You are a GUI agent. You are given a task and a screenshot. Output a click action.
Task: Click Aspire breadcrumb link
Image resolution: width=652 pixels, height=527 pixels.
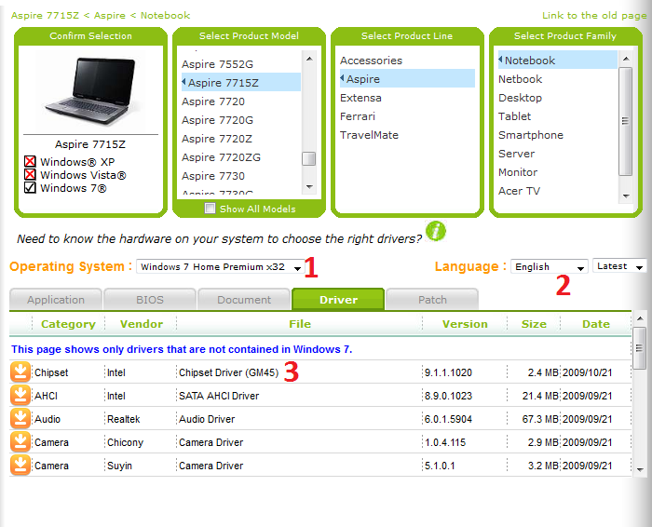(x=110, y=16)
